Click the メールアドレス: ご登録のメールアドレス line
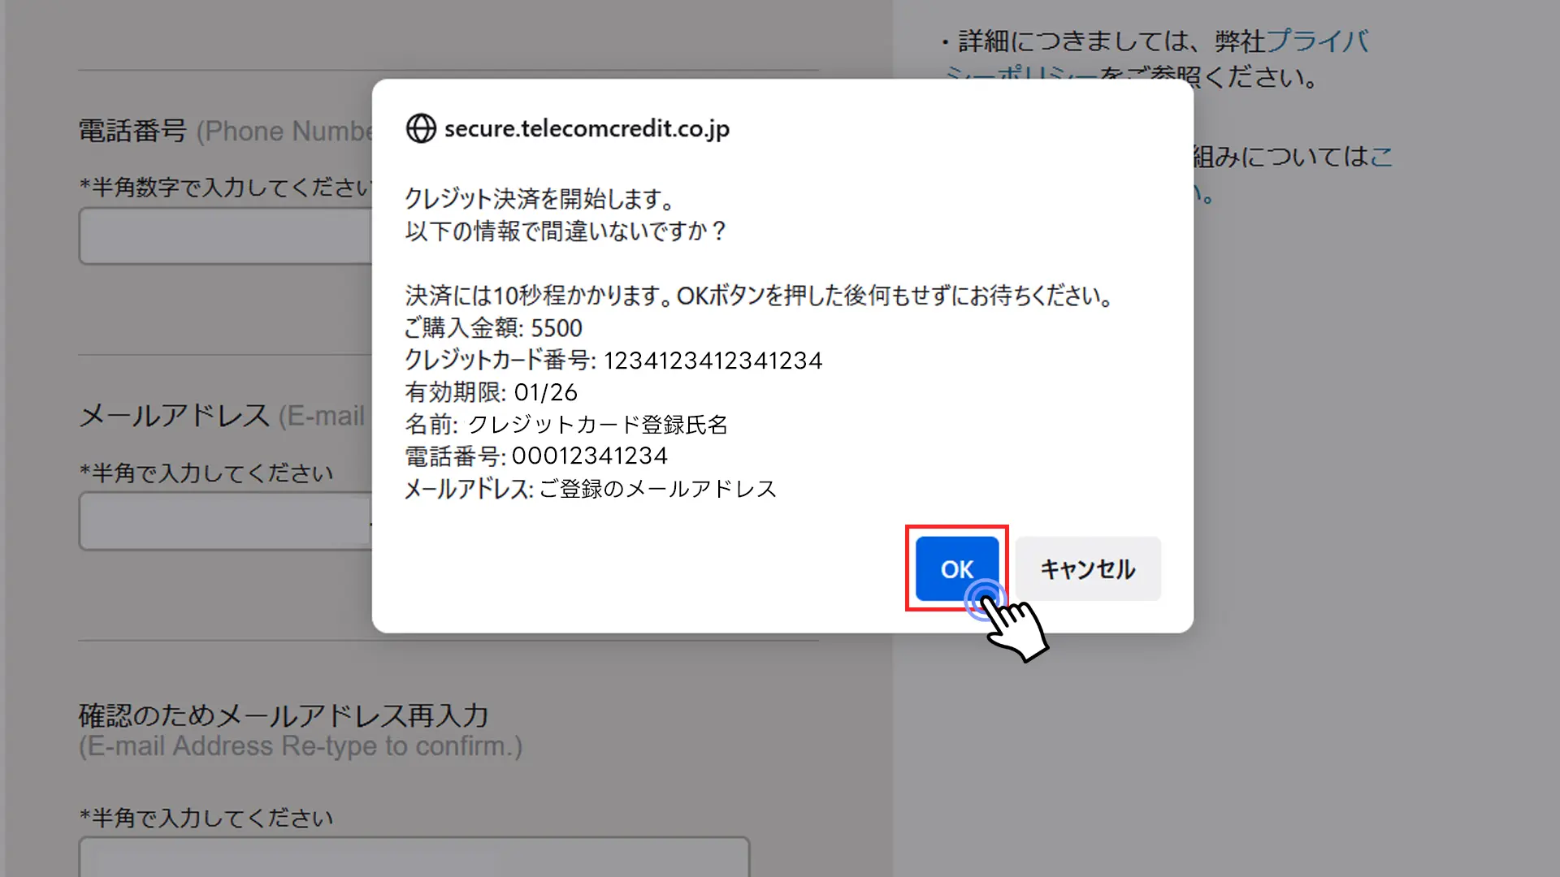This screenshot has height=877, width=1560. (591, 489)
